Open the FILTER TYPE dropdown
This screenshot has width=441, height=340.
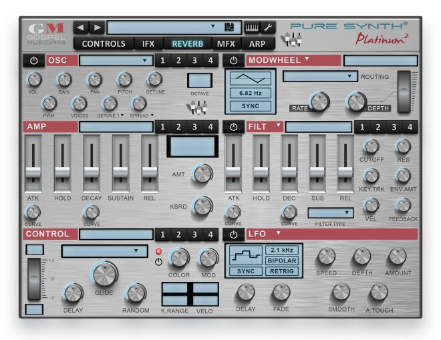tap(331, 213)
